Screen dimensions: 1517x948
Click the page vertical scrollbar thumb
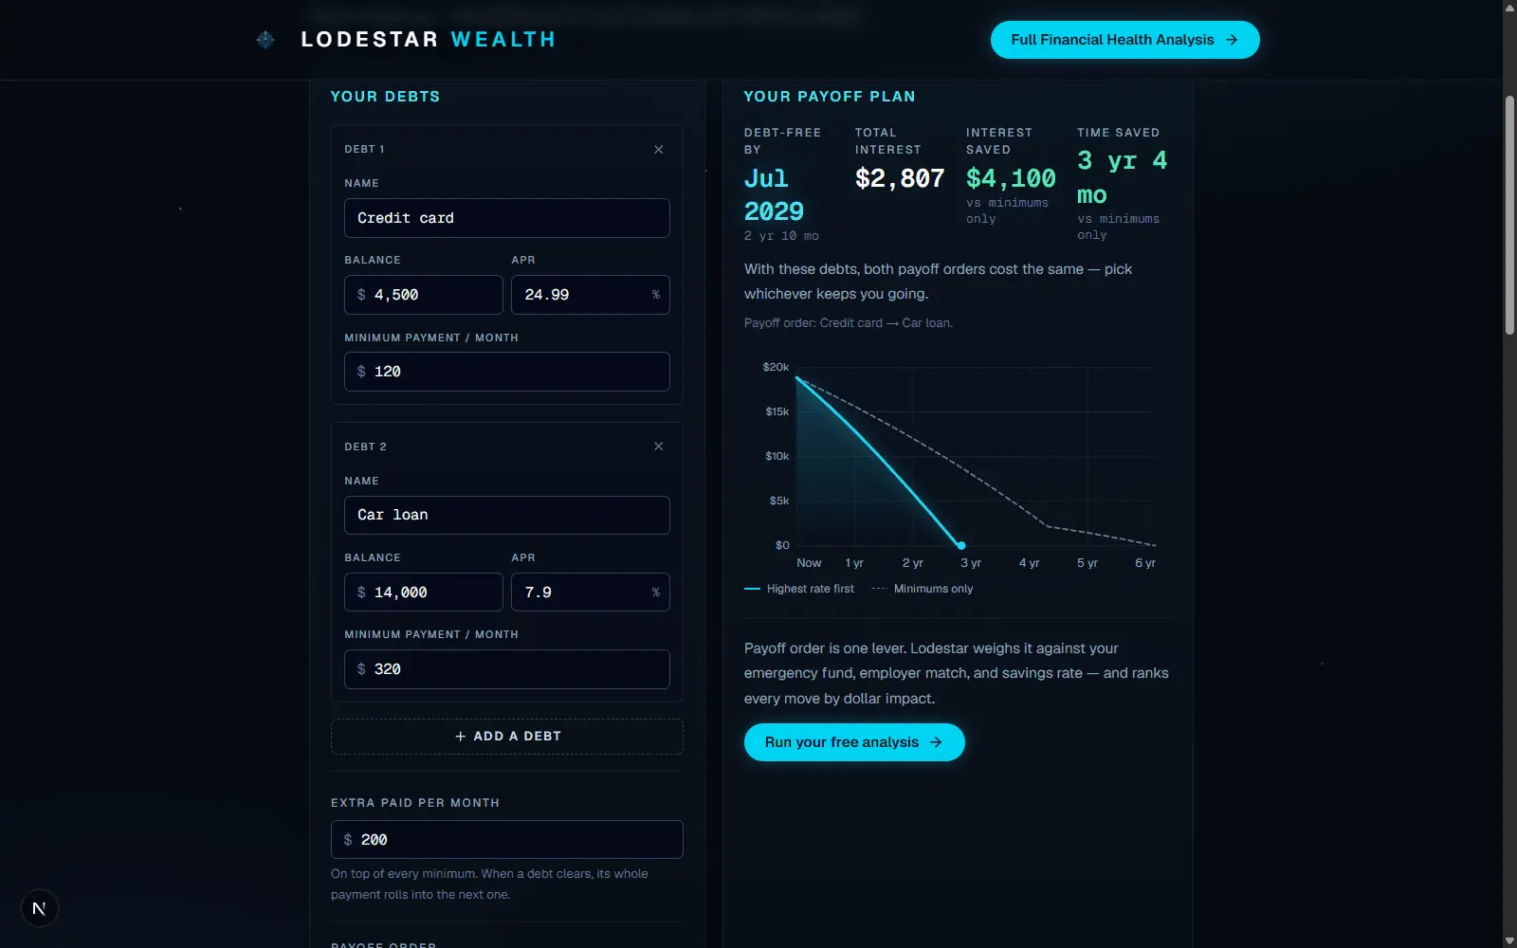1509,215
